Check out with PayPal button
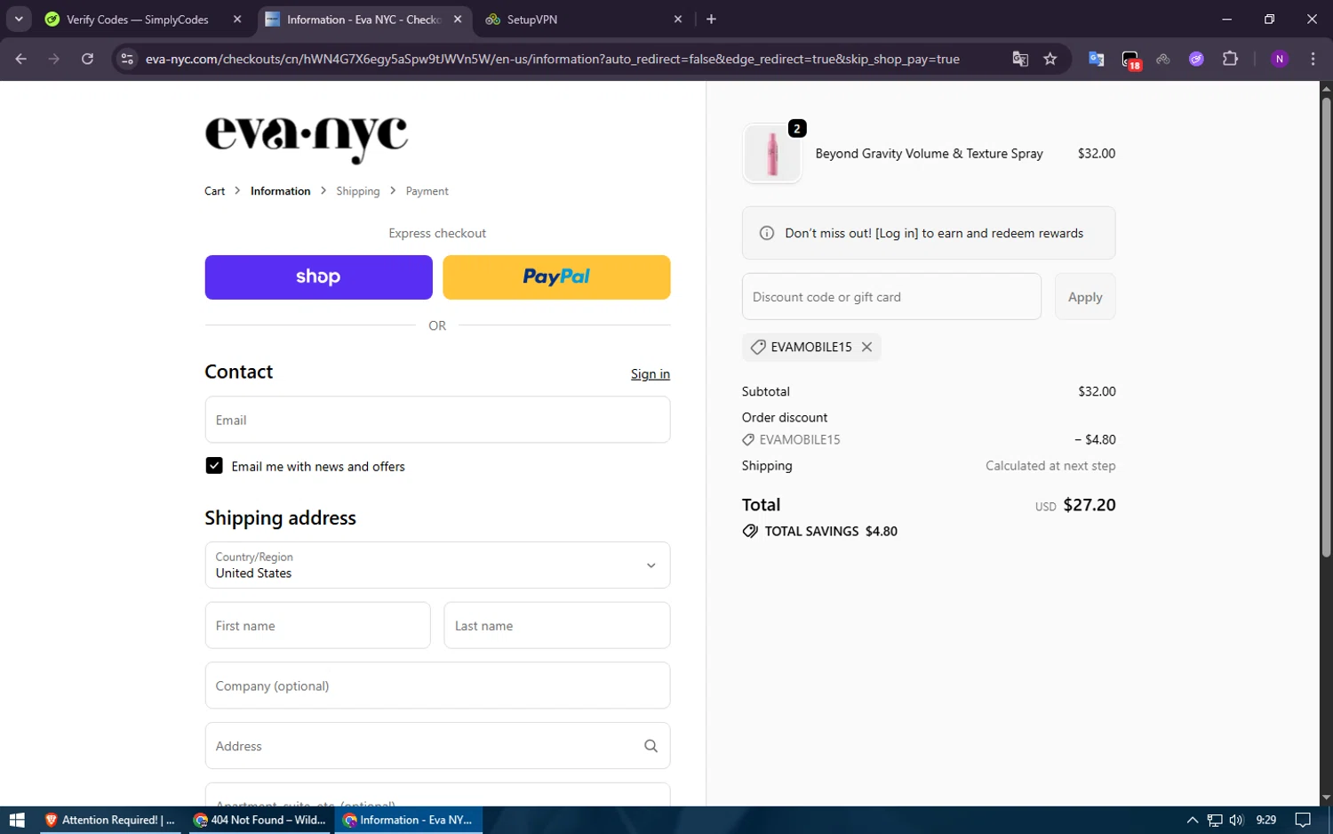The image size is (1333, 834). click(556, 277)
